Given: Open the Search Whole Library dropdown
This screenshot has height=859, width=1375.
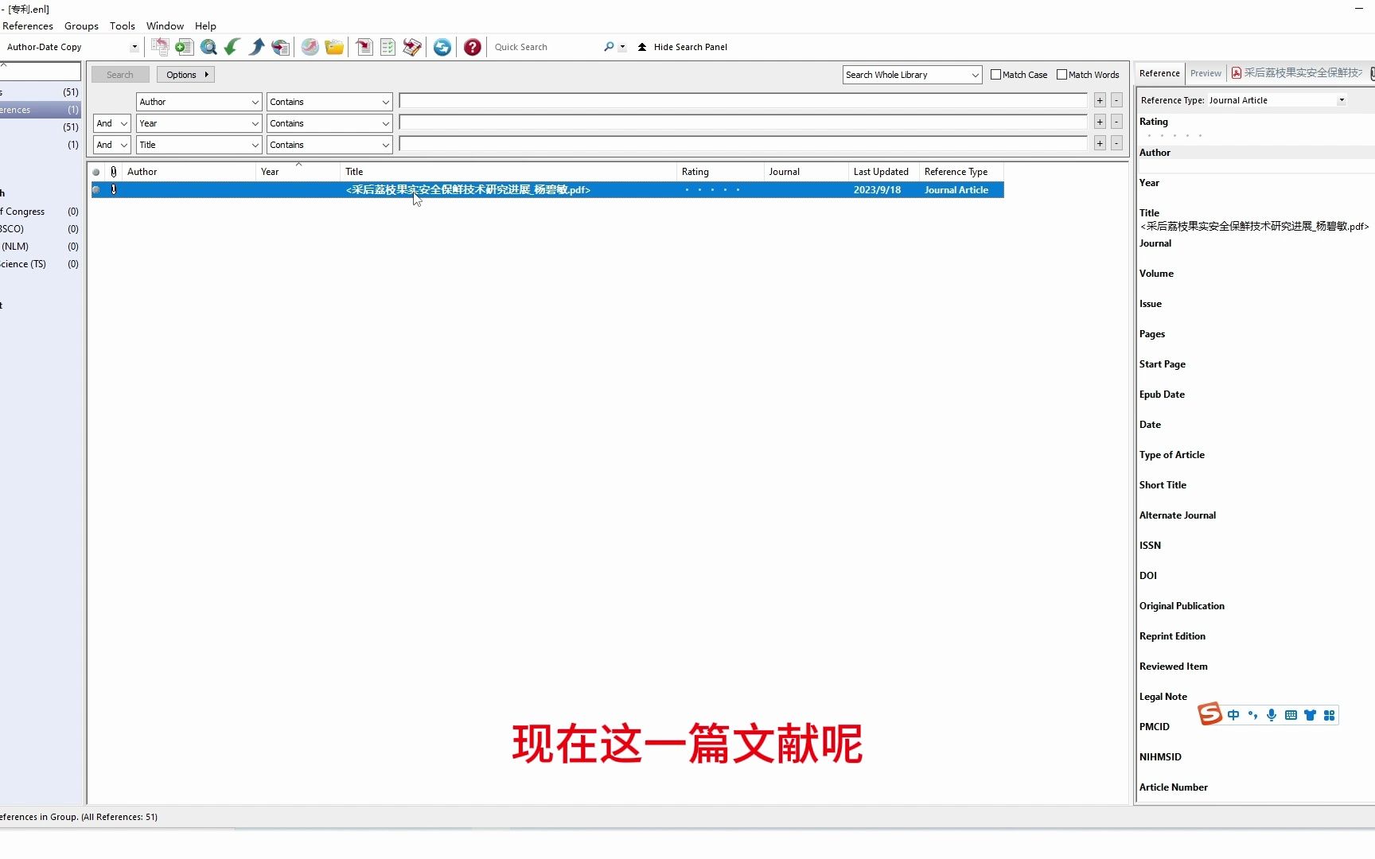Looking at the screenshot, I should [975, 74].
